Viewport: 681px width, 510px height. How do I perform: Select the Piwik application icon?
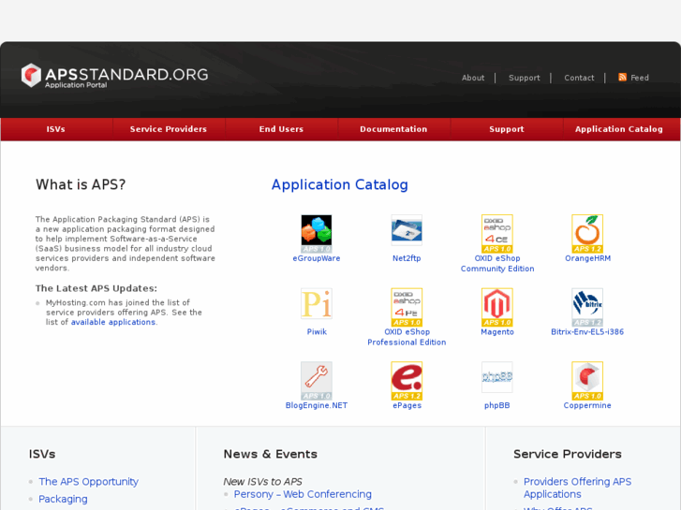pyautogui.click(x=317, y=304)
